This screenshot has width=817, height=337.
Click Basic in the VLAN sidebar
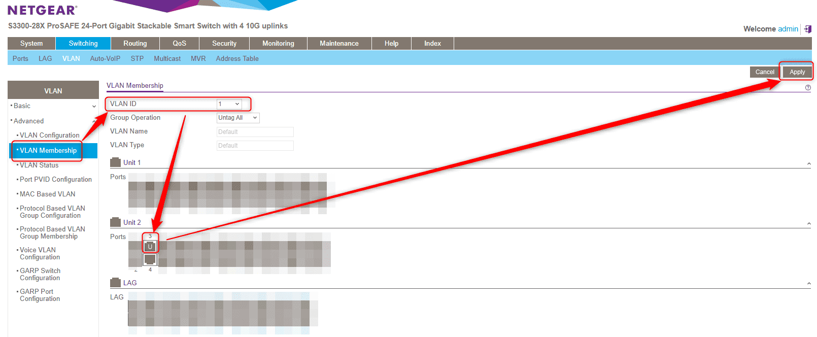pyautogui.click(x=22, y=106)
